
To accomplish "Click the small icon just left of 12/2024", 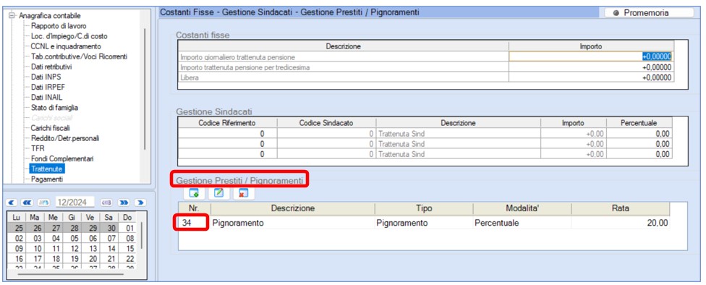I will pos(43,202).
